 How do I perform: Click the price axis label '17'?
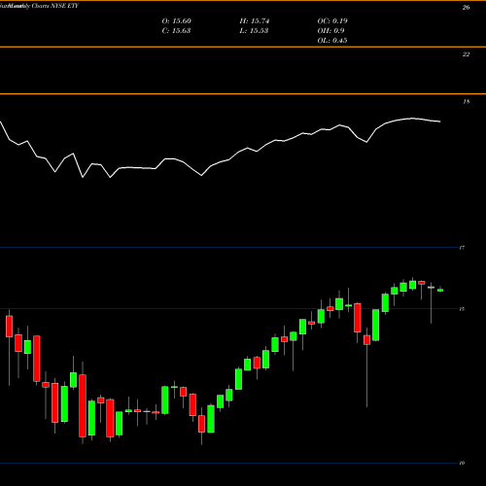pos(462,248)
